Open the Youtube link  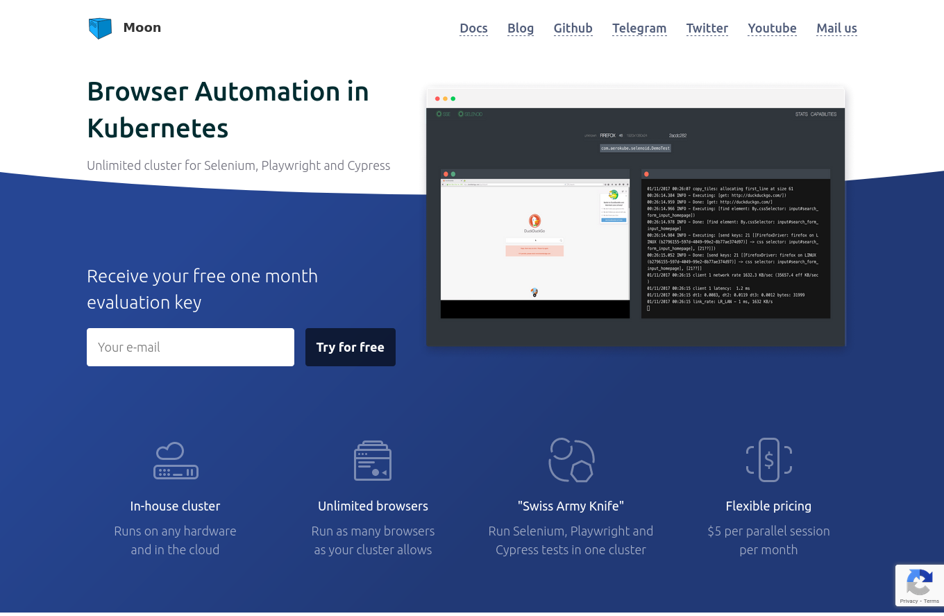(772, 28)
